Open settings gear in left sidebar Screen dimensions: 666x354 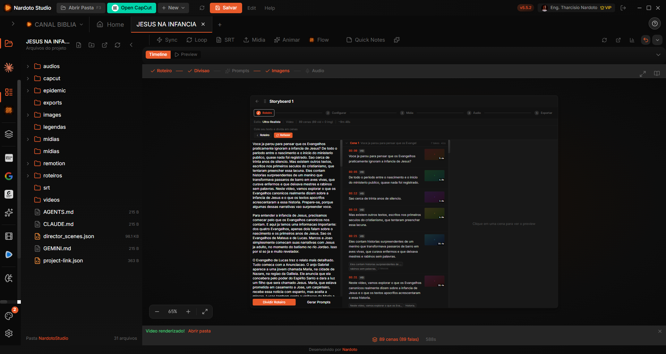click(x=9, y=333)
